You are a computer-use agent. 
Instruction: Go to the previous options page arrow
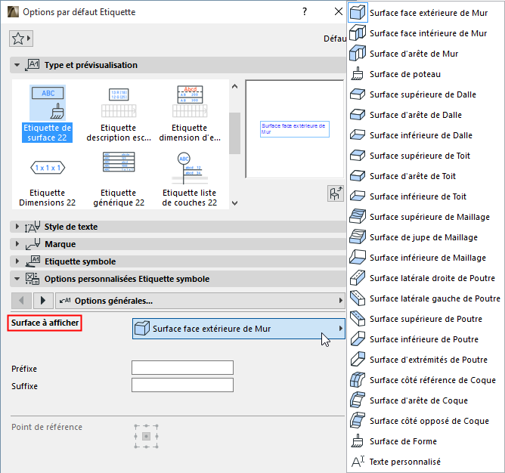tap(21, 301)
